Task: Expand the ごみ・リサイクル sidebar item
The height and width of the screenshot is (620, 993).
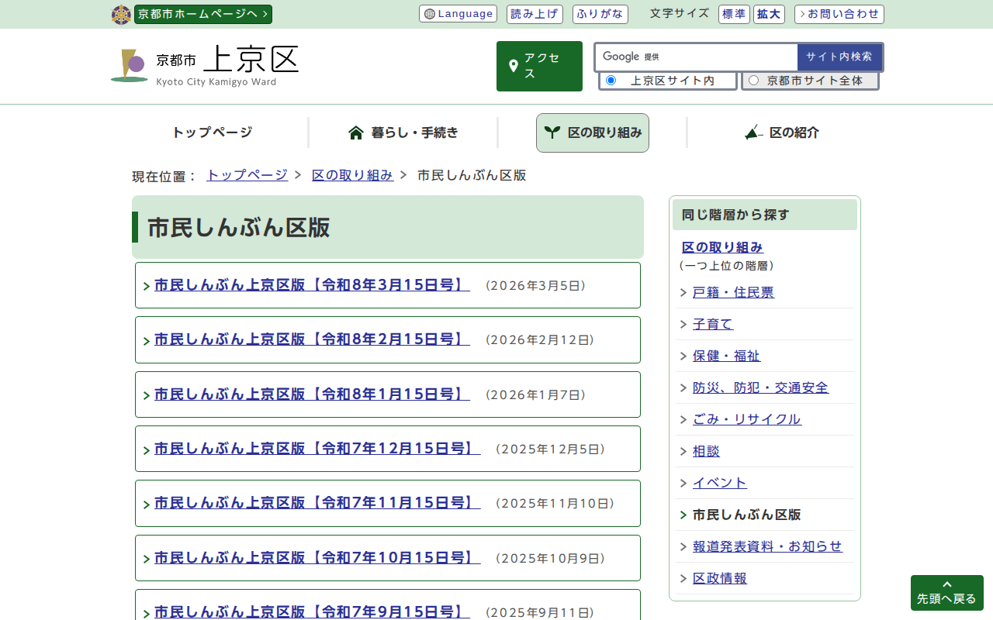Action: 747,418
